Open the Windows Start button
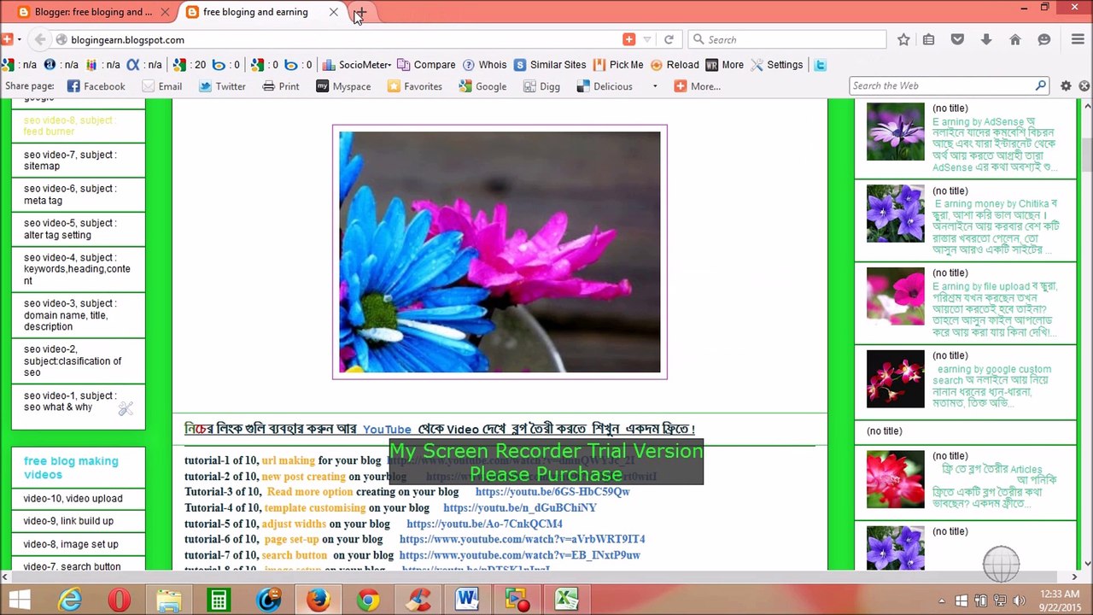The height and width of the screenshot is (615, 1093). (20, 600)
